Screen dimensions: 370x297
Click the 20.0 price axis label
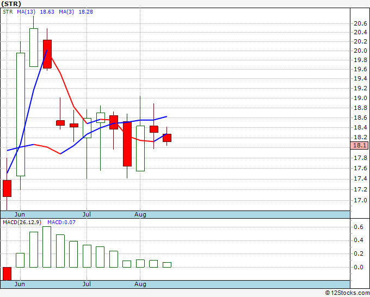[360, 51]
